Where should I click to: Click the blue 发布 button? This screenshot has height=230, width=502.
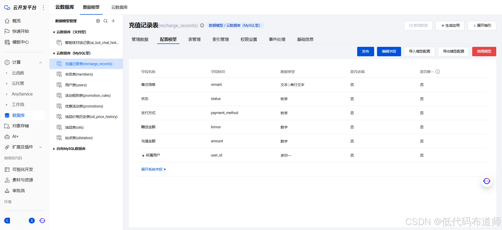[x=366, y=52]
